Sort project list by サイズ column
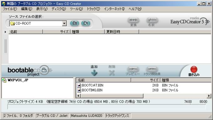 click(145, 80)
